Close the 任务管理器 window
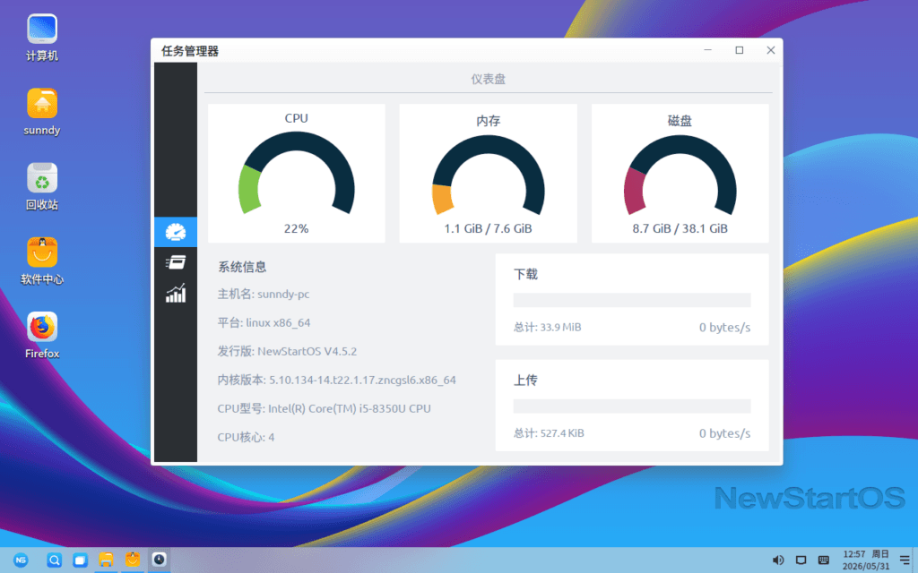Image resolution: width=918 pixels, height=573 pixels. (771, 50)
